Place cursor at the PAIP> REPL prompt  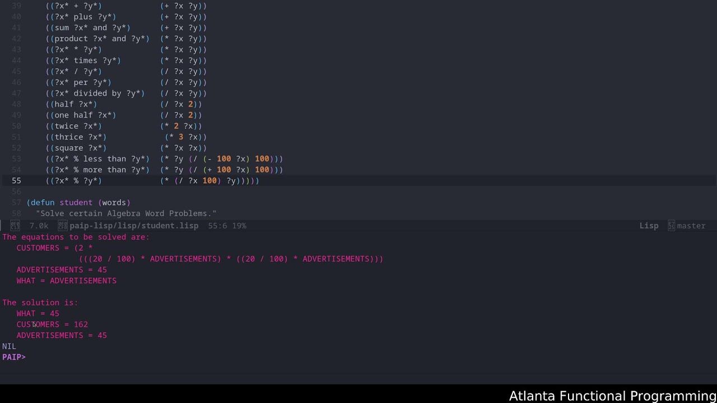[14, 357]
